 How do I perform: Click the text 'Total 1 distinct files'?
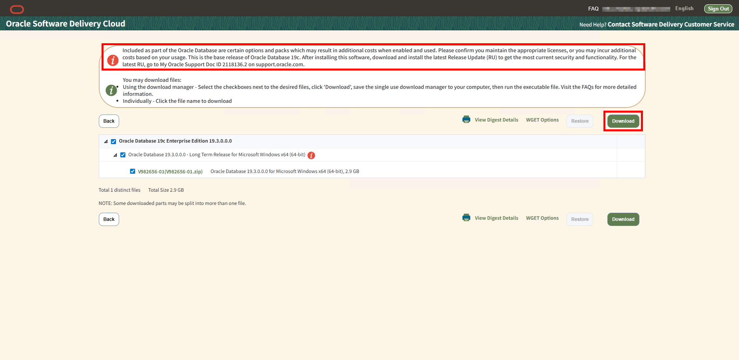pos(120,190)
